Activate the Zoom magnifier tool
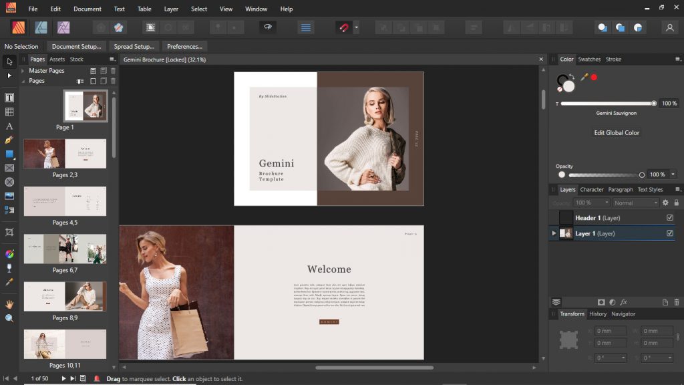The height and width of the screenshot is (385, 684). pyautogui.click(x=9, y=318)
